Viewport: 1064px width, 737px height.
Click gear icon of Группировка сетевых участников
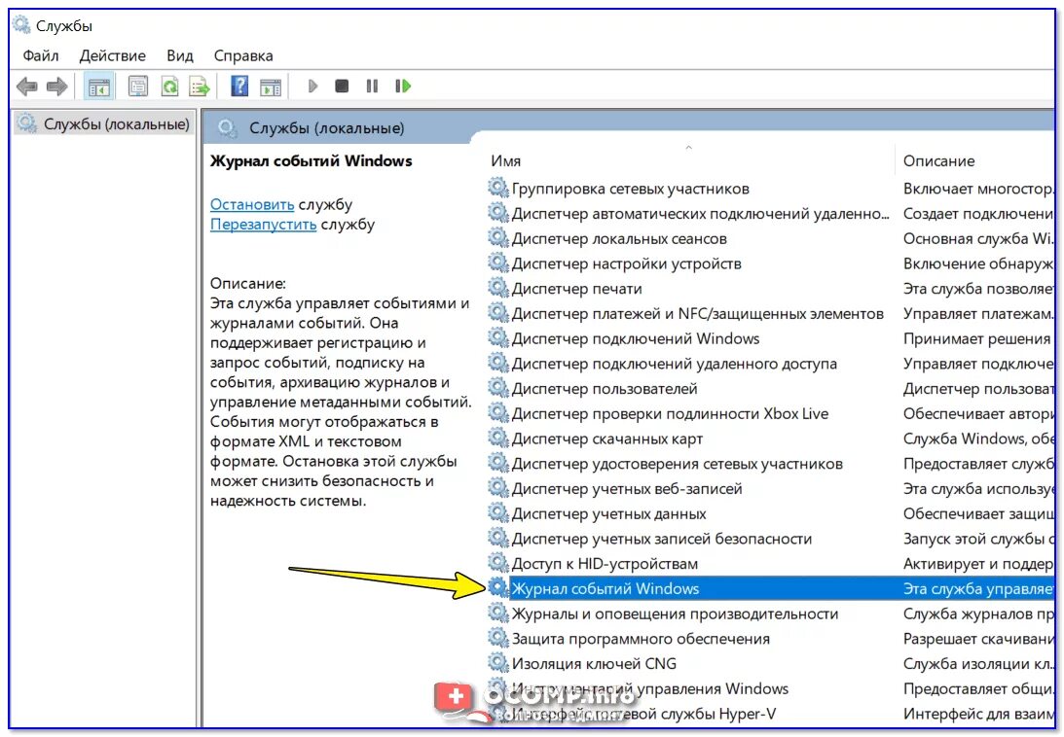498,187
